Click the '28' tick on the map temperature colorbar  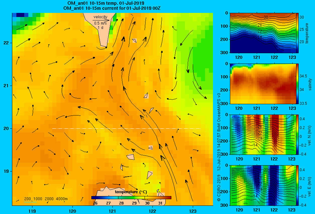pos(121,203)
